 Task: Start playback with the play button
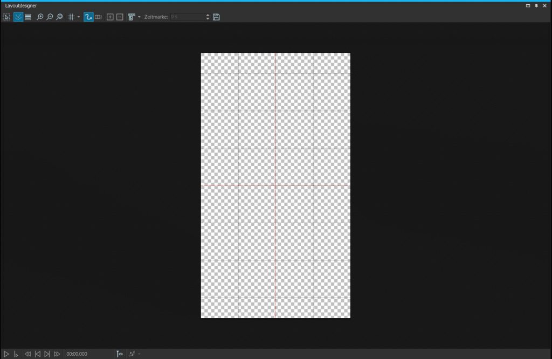[6, 354]
